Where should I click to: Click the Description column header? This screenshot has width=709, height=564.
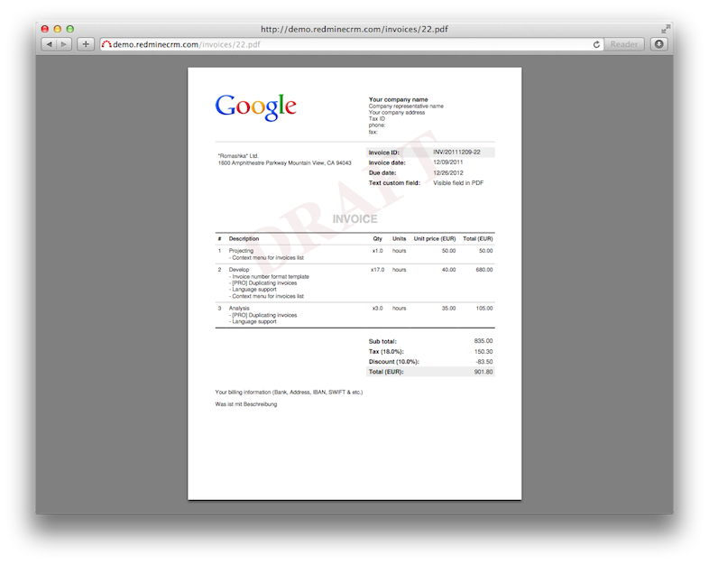[x=244, y=239]
